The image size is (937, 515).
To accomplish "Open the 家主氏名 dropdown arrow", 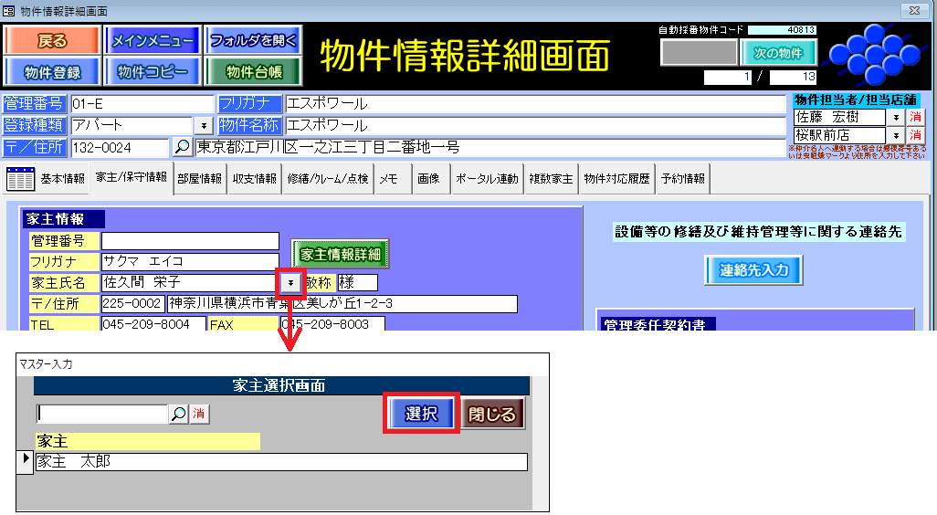I will click(x=290, y=283).
